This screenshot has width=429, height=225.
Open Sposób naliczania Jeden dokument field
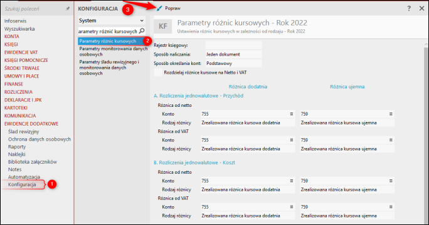[x=233, y=54]
